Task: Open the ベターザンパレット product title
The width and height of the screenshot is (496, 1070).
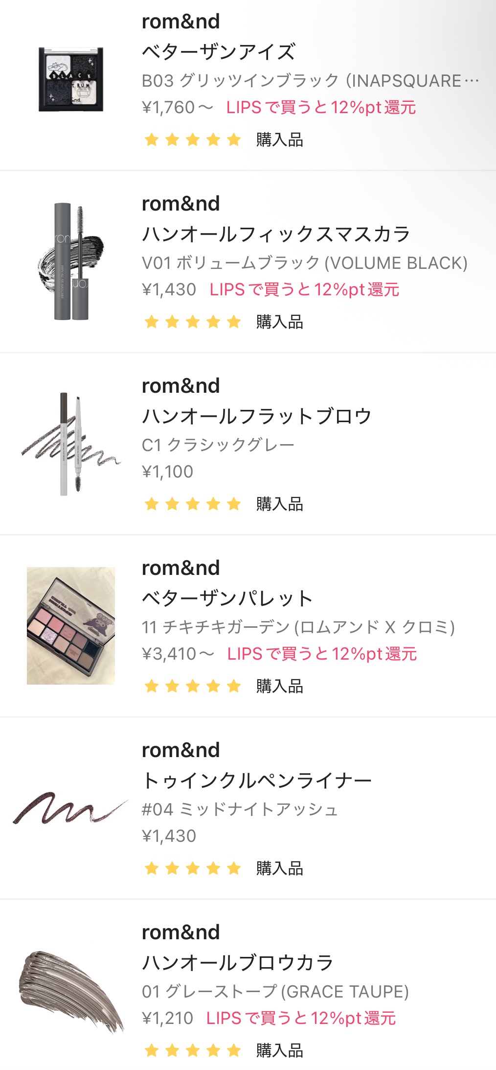Action: pos(227,598)
